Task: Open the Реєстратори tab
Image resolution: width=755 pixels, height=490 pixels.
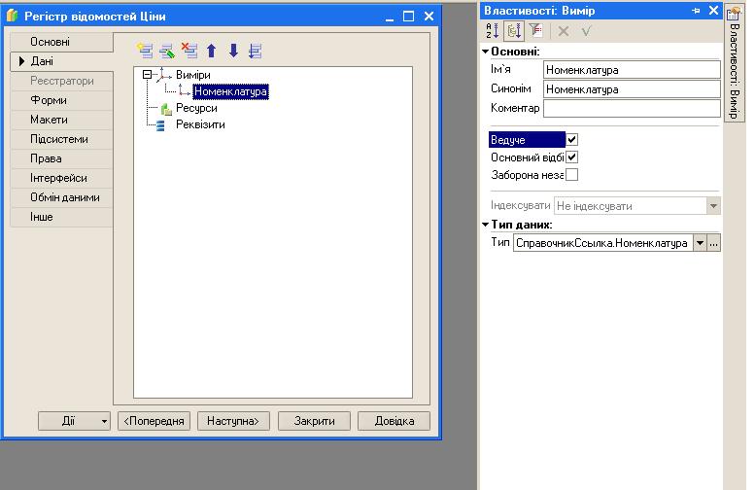Action: pos(61,81)
